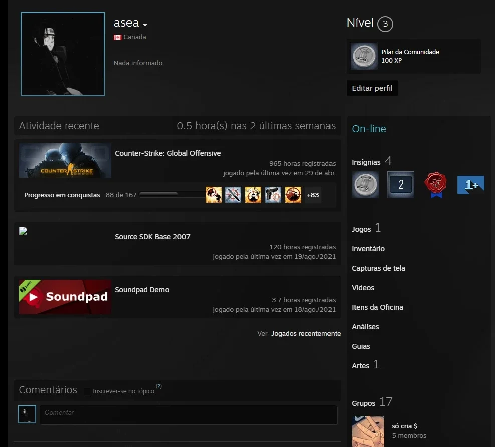Open Capturas de tela
495x447 pixels.
[x=378, y=268]
